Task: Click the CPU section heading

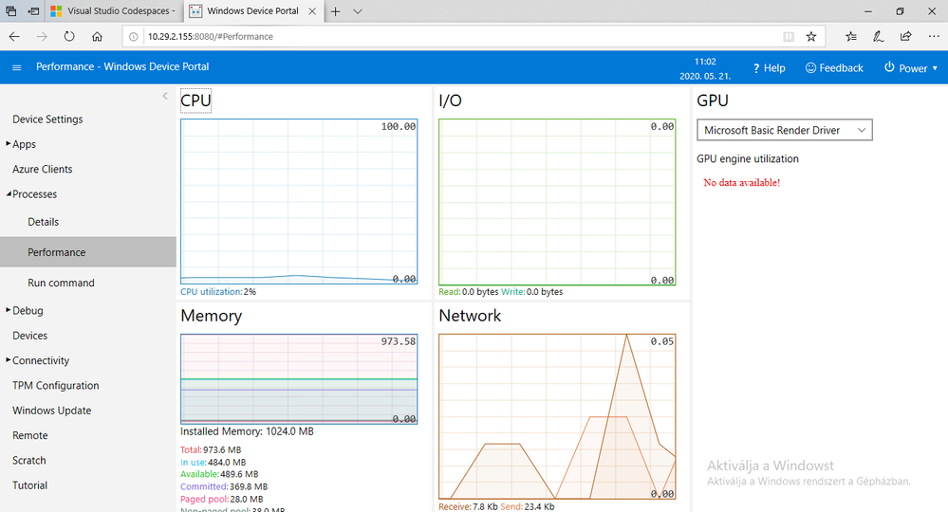Action: 195,101
